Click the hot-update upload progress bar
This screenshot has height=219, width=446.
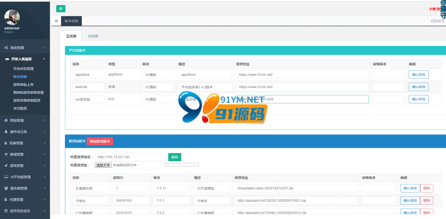(182, 165)
